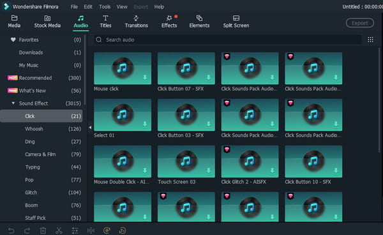Image resolution: width=383 pixels, height=235 pixels.
Task: Select the What's New category
Action: (x=42, y=91)
